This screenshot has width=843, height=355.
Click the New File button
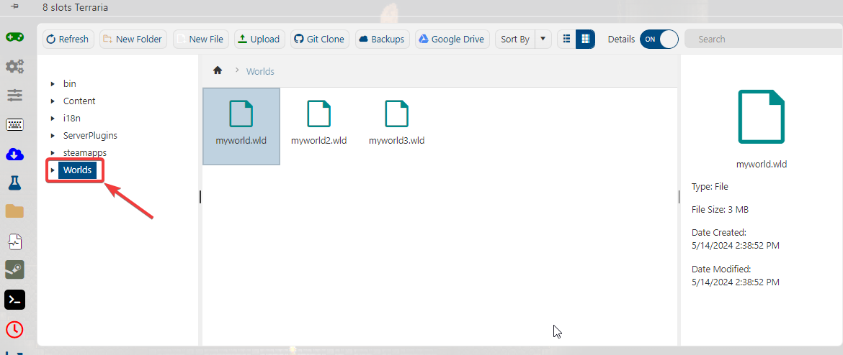pos(201,39)
